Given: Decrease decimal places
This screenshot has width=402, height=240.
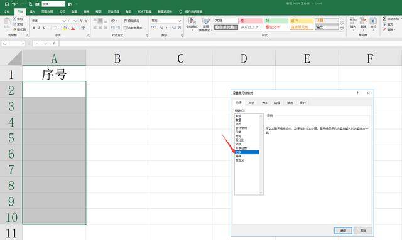Looking at the screenshot, I should tap(180, 28).
